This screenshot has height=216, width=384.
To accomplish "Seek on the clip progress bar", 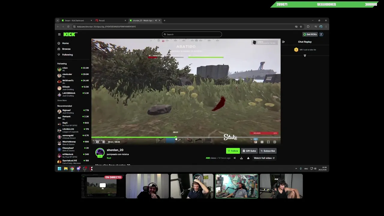I will 186,138.
